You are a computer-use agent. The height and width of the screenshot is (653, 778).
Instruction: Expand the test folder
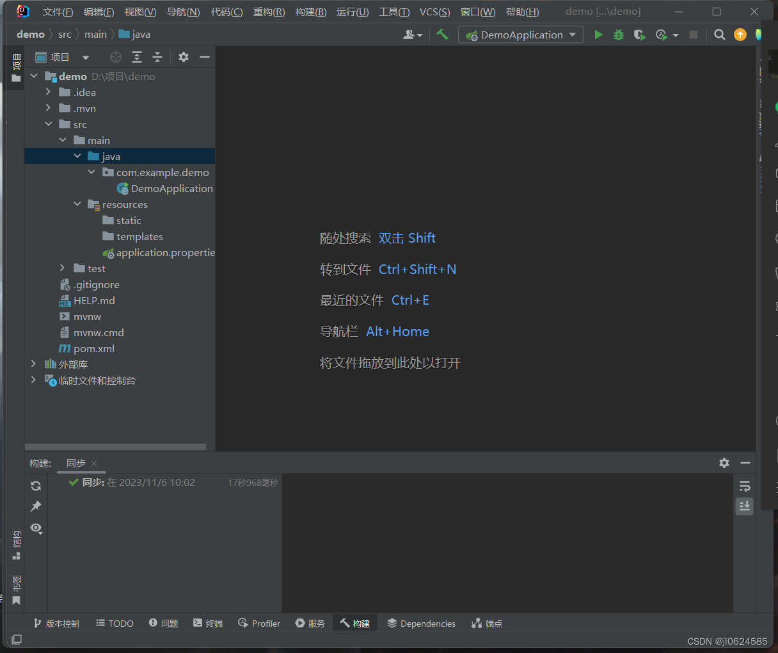[62, 268]
